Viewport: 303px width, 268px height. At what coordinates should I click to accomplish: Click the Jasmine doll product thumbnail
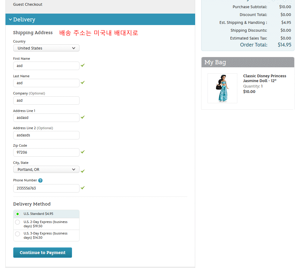(x=222, y=88)
